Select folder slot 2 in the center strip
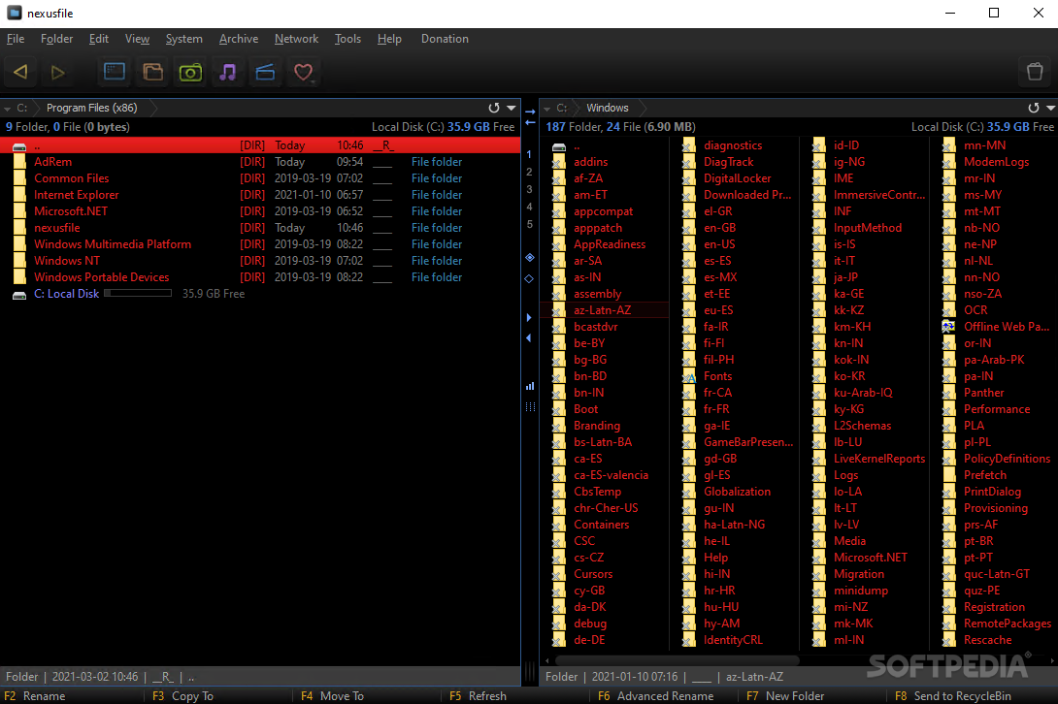 pyautogui.click(x=529, y=172)
